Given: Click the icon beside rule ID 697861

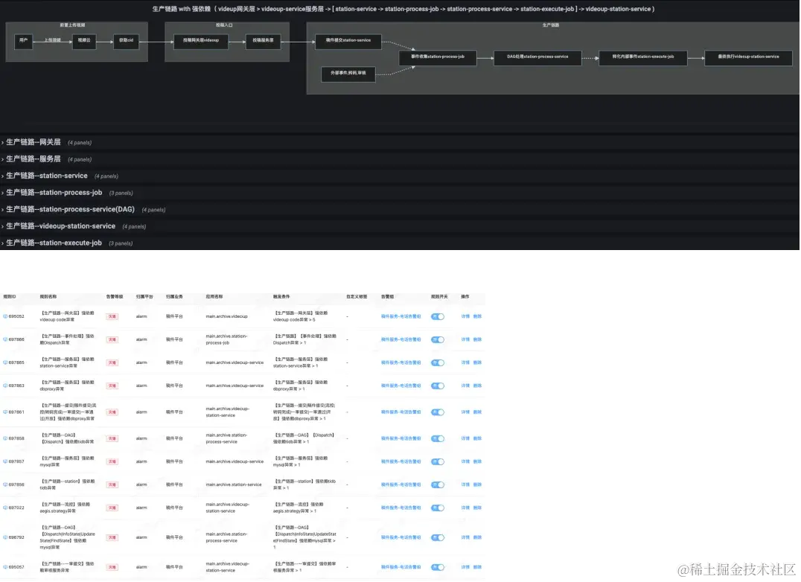Looking at the screenshot, I should (5, 412).
